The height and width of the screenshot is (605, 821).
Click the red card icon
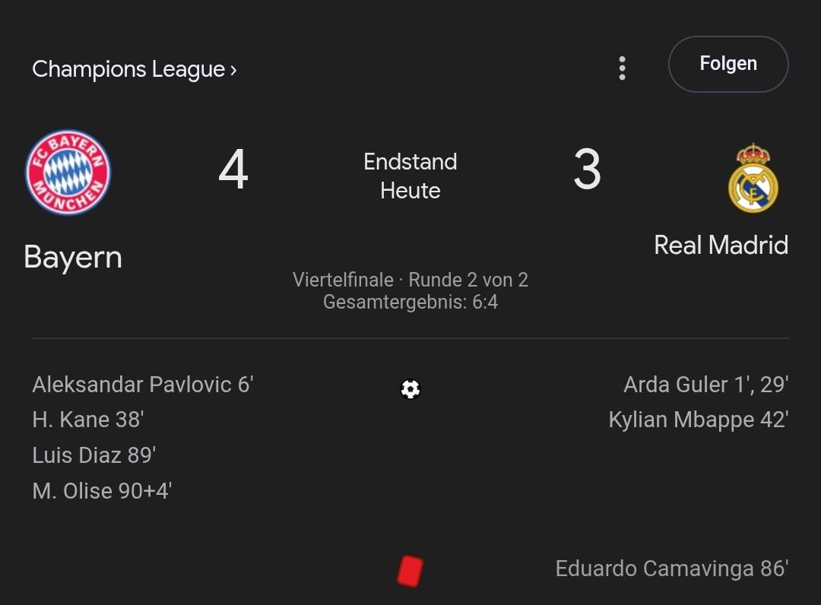click(x=410, y=571)
